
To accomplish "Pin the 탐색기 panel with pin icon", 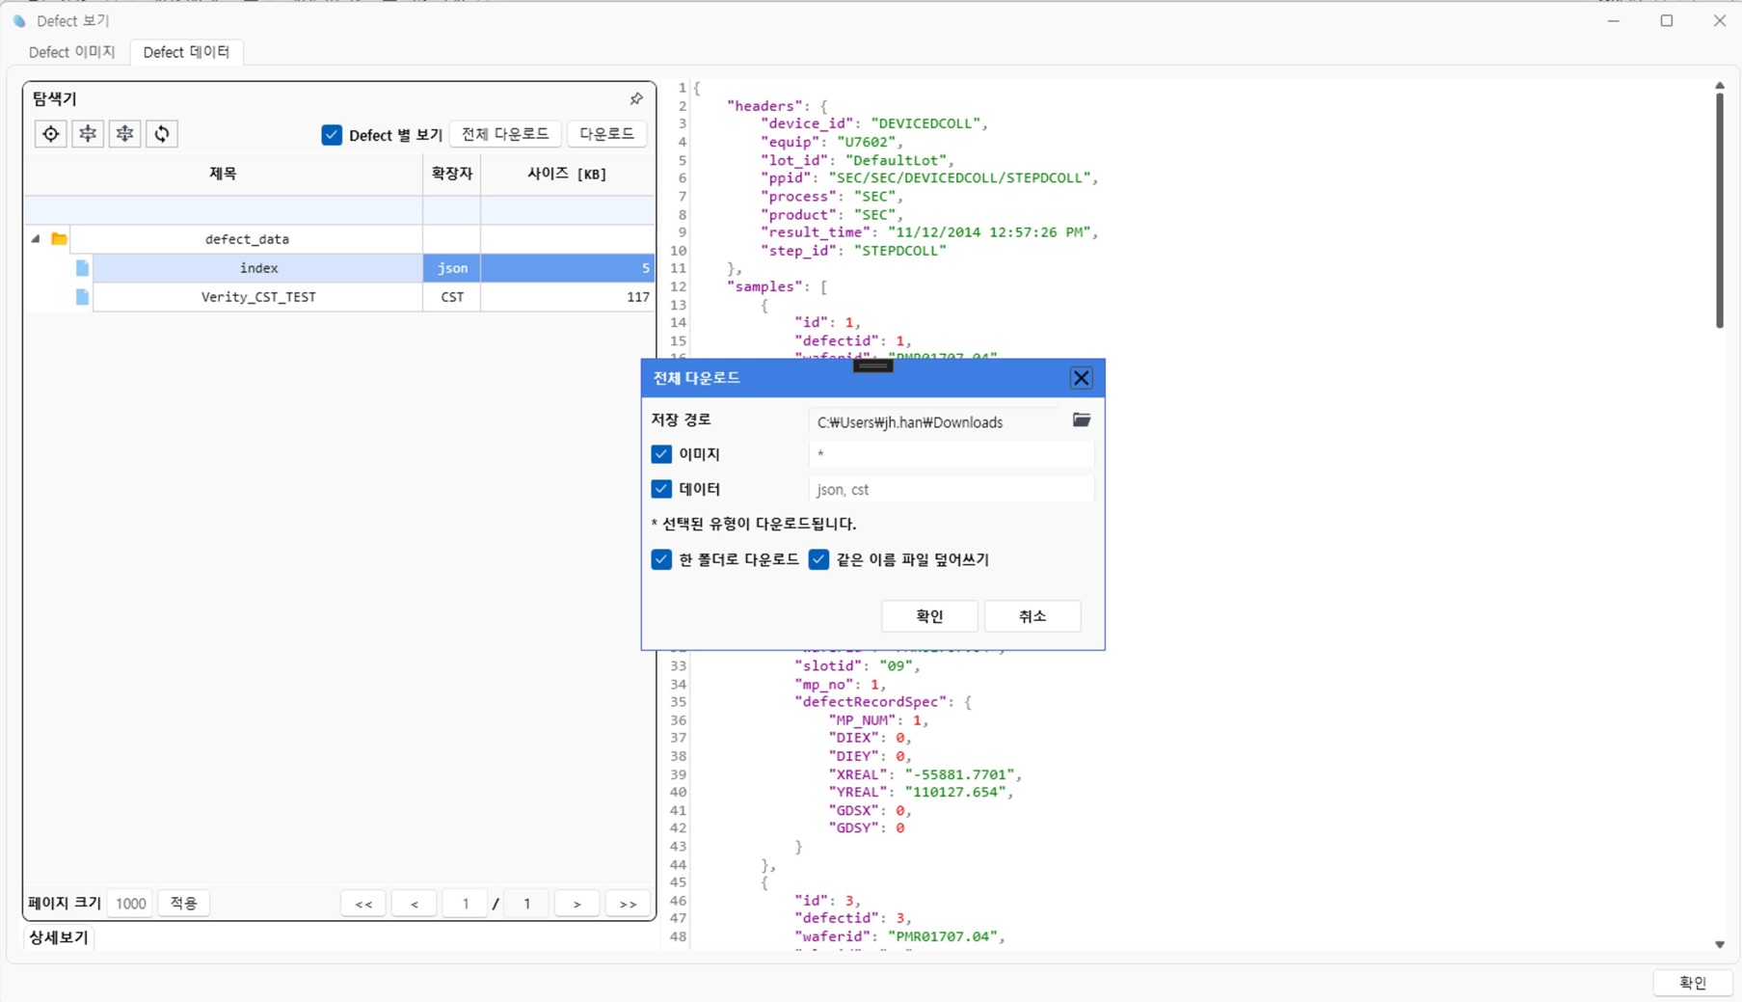I will (x=636, y=99).
